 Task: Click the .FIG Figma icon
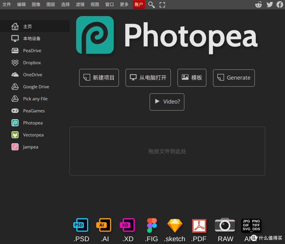tap(152, 225)
